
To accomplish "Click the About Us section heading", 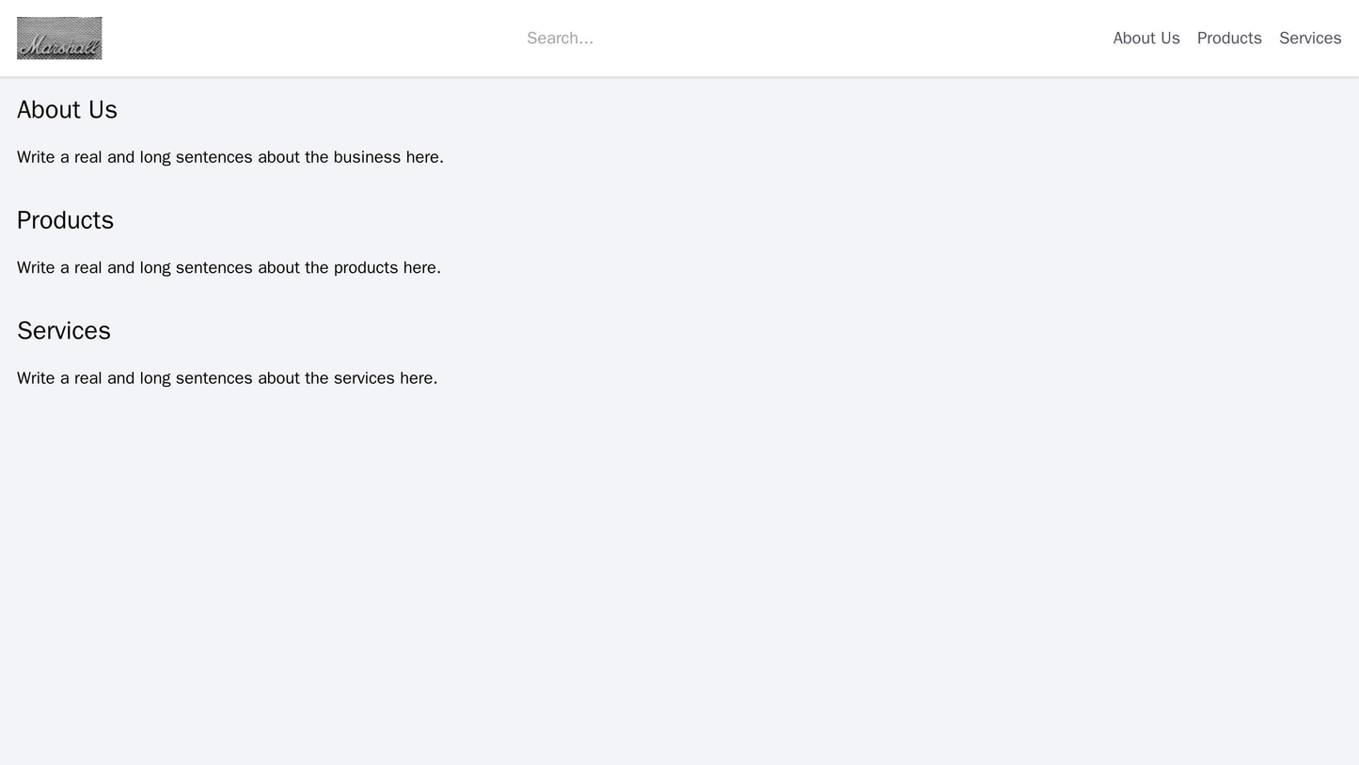I will (x=67, y=110).
